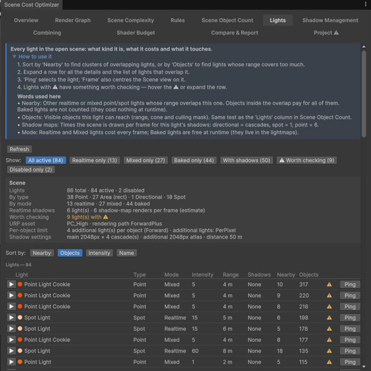
Task: Expand the Spot Light row with intensity 60
Action: click(11, 351)
